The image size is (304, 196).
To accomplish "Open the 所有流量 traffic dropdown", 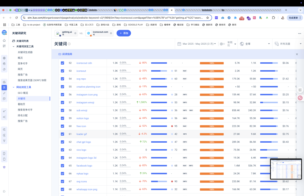I will click(x=288, y=44).
